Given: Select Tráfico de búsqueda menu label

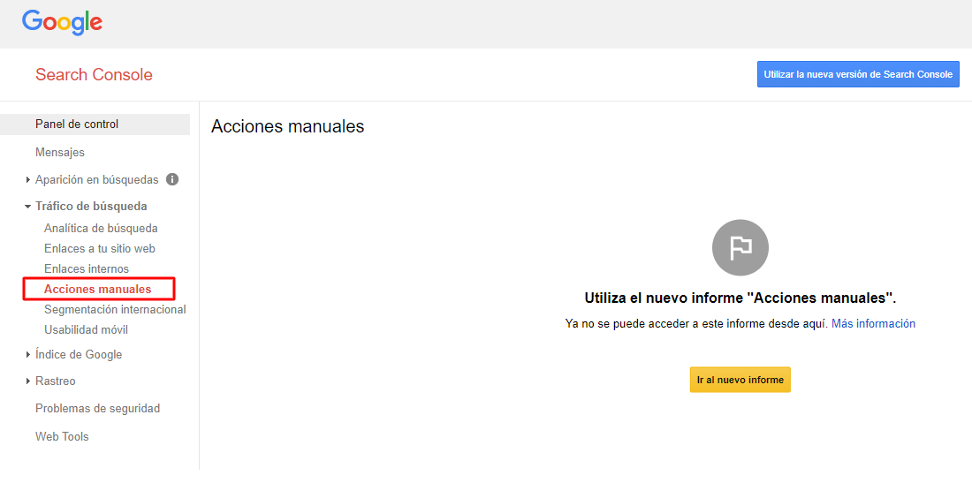Looking at the screenshot, I should point(91,207).
